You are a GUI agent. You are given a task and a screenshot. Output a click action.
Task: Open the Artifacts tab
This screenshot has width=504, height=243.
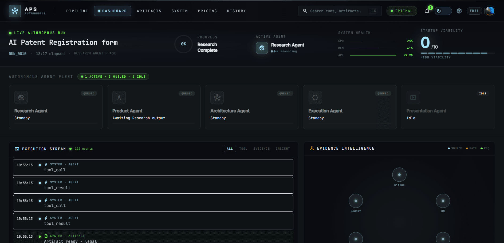pos(149,11)
